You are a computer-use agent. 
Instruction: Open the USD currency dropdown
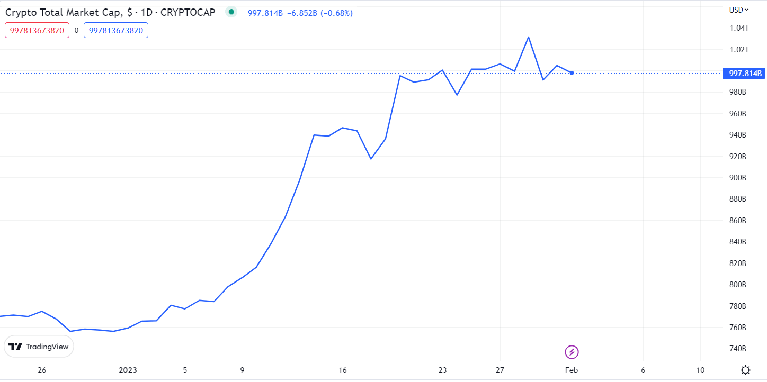(x=739, y=10)
